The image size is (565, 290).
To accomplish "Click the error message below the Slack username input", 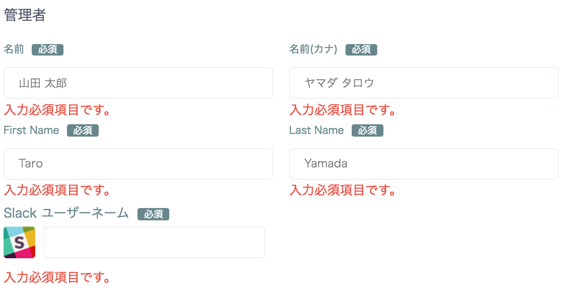I will tap(57, 278).
